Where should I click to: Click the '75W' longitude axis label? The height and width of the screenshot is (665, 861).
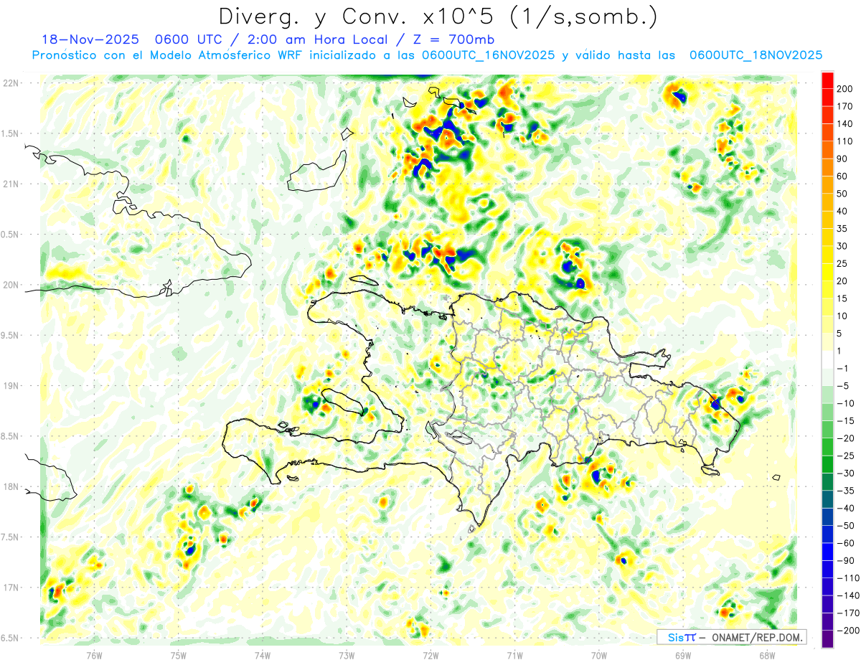179,655
